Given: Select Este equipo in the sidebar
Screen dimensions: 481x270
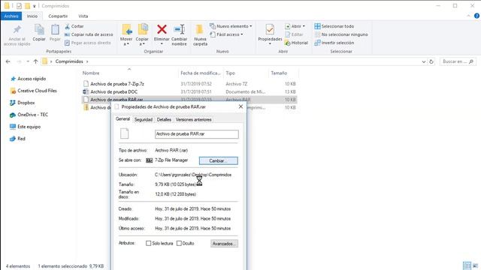Looking at the screenshot, I should [x=25, y=127].
